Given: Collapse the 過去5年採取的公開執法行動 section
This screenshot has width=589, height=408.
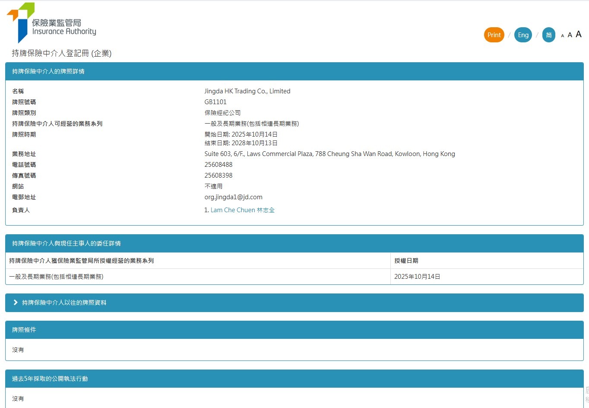Looking at the screenshot, I should point(50,378).
